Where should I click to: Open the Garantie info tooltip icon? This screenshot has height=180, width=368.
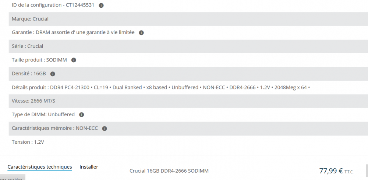point(141,33)
